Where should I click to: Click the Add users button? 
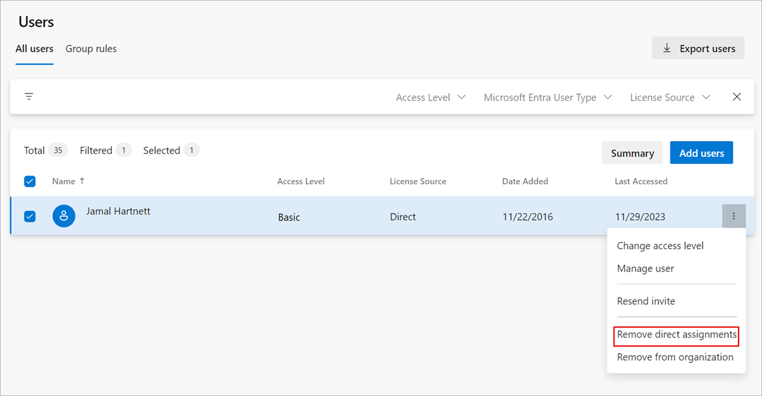pyautogui.click(x=701, y=153)
